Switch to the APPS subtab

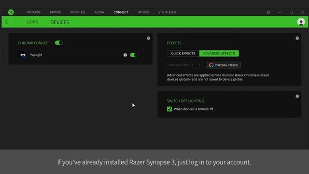[x=32, y=22]
